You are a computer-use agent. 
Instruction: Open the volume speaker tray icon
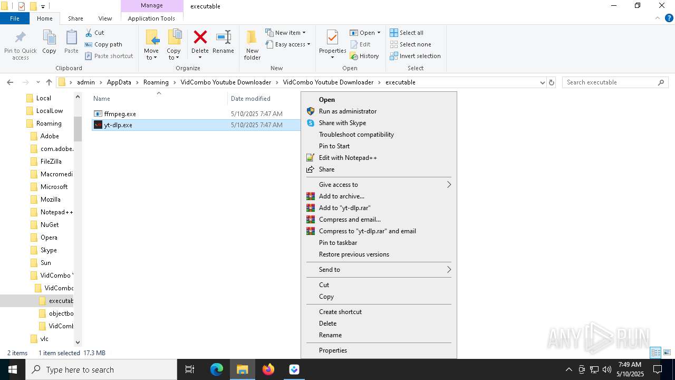pyautogui.click(x=607, y=369)
